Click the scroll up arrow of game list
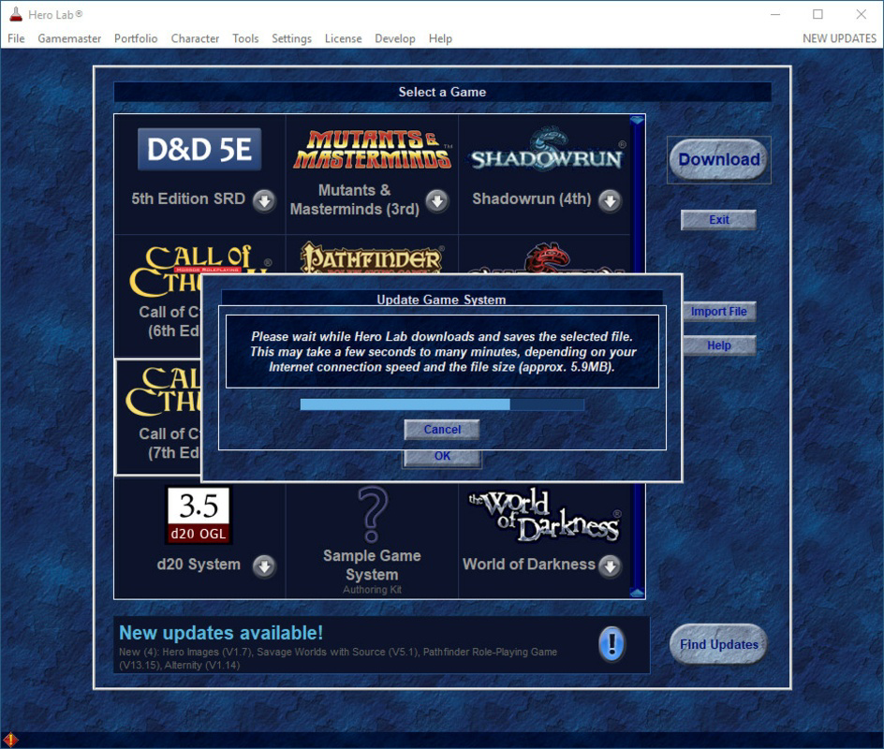884x749 pixels. point(637,120)
